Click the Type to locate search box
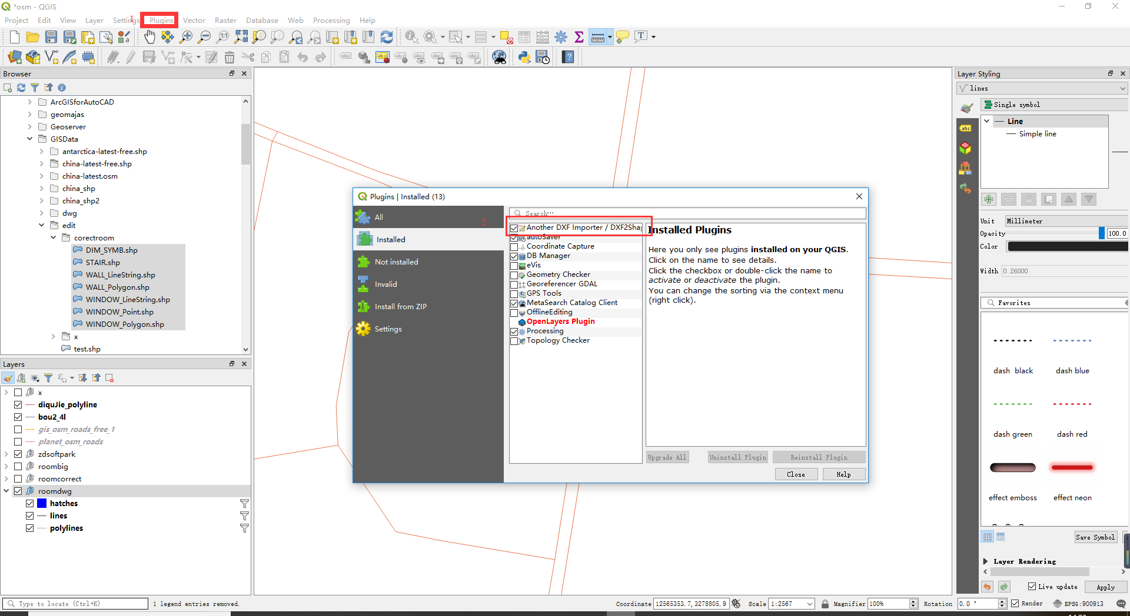1130x616 pixels. tap(75, 604)
